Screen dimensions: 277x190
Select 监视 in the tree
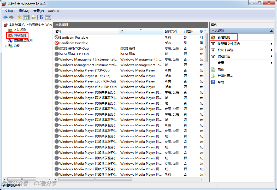(17, 46)
